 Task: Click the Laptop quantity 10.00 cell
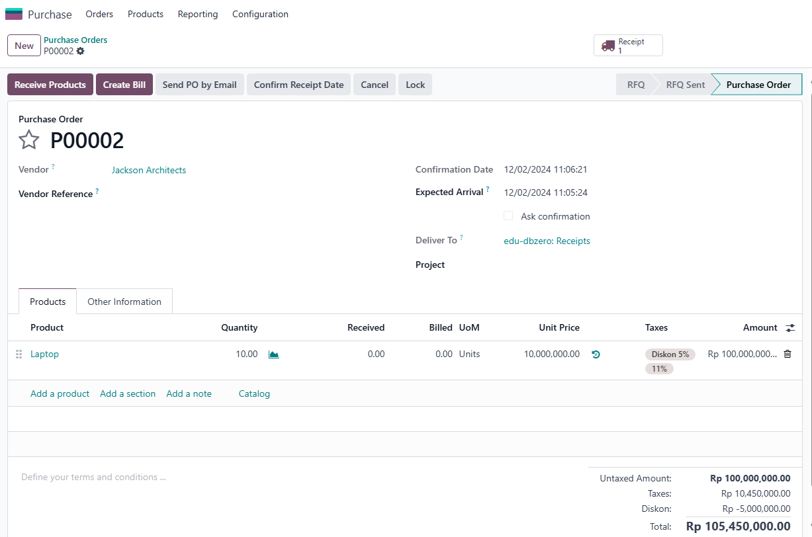[x=247, y=354]
